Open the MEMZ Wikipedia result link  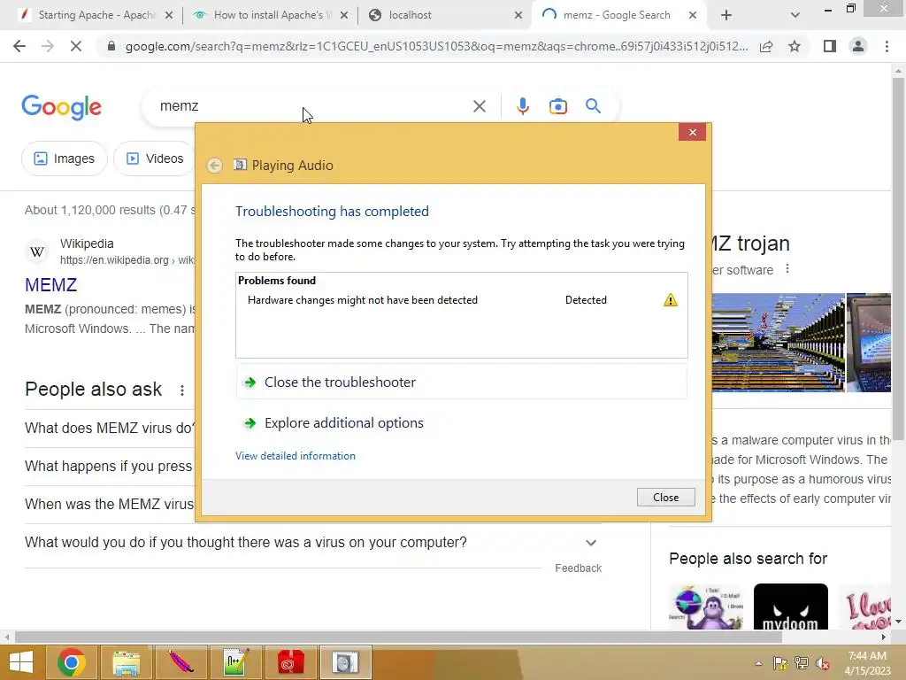(x=50, y=285)
